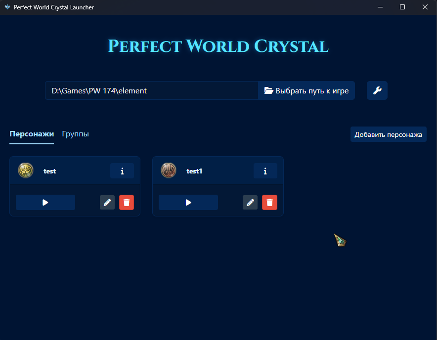Select the character name test1
Screen dimensions: 437x340
click(x=194, y=171)
